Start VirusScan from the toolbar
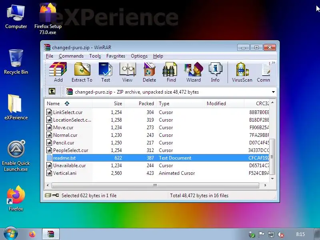320x240 pixels. click(x=242, y=72)
